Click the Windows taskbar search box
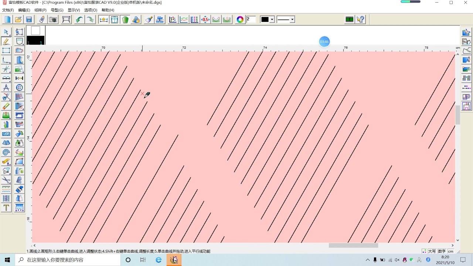Viewport: 473px width, 266px height. (68, 260)
